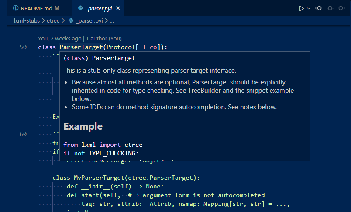
Task: Open next git change icon
Action: [x=342, y=8]
